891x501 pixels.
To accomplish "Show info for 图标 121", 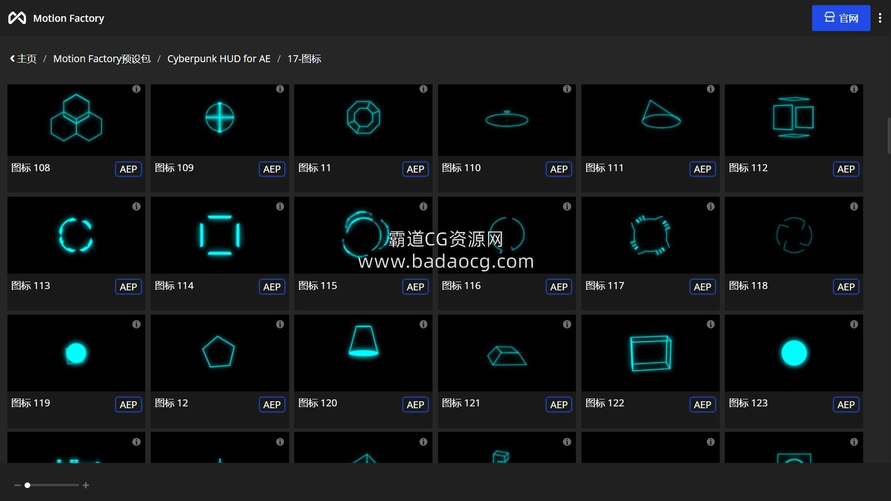I will pos(567,324).
